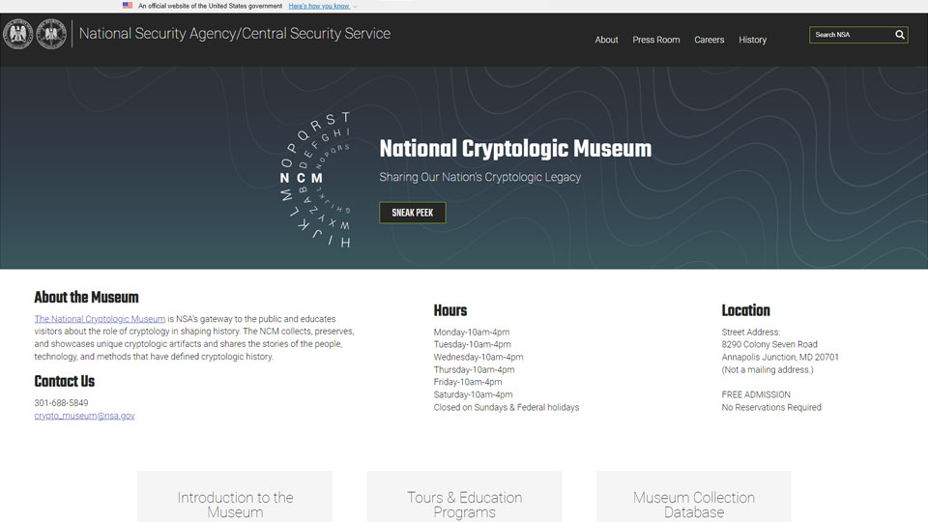
Task: Click Sharing Our Nation's Cryptologic Legacy tagline
Action: [480, 177]
